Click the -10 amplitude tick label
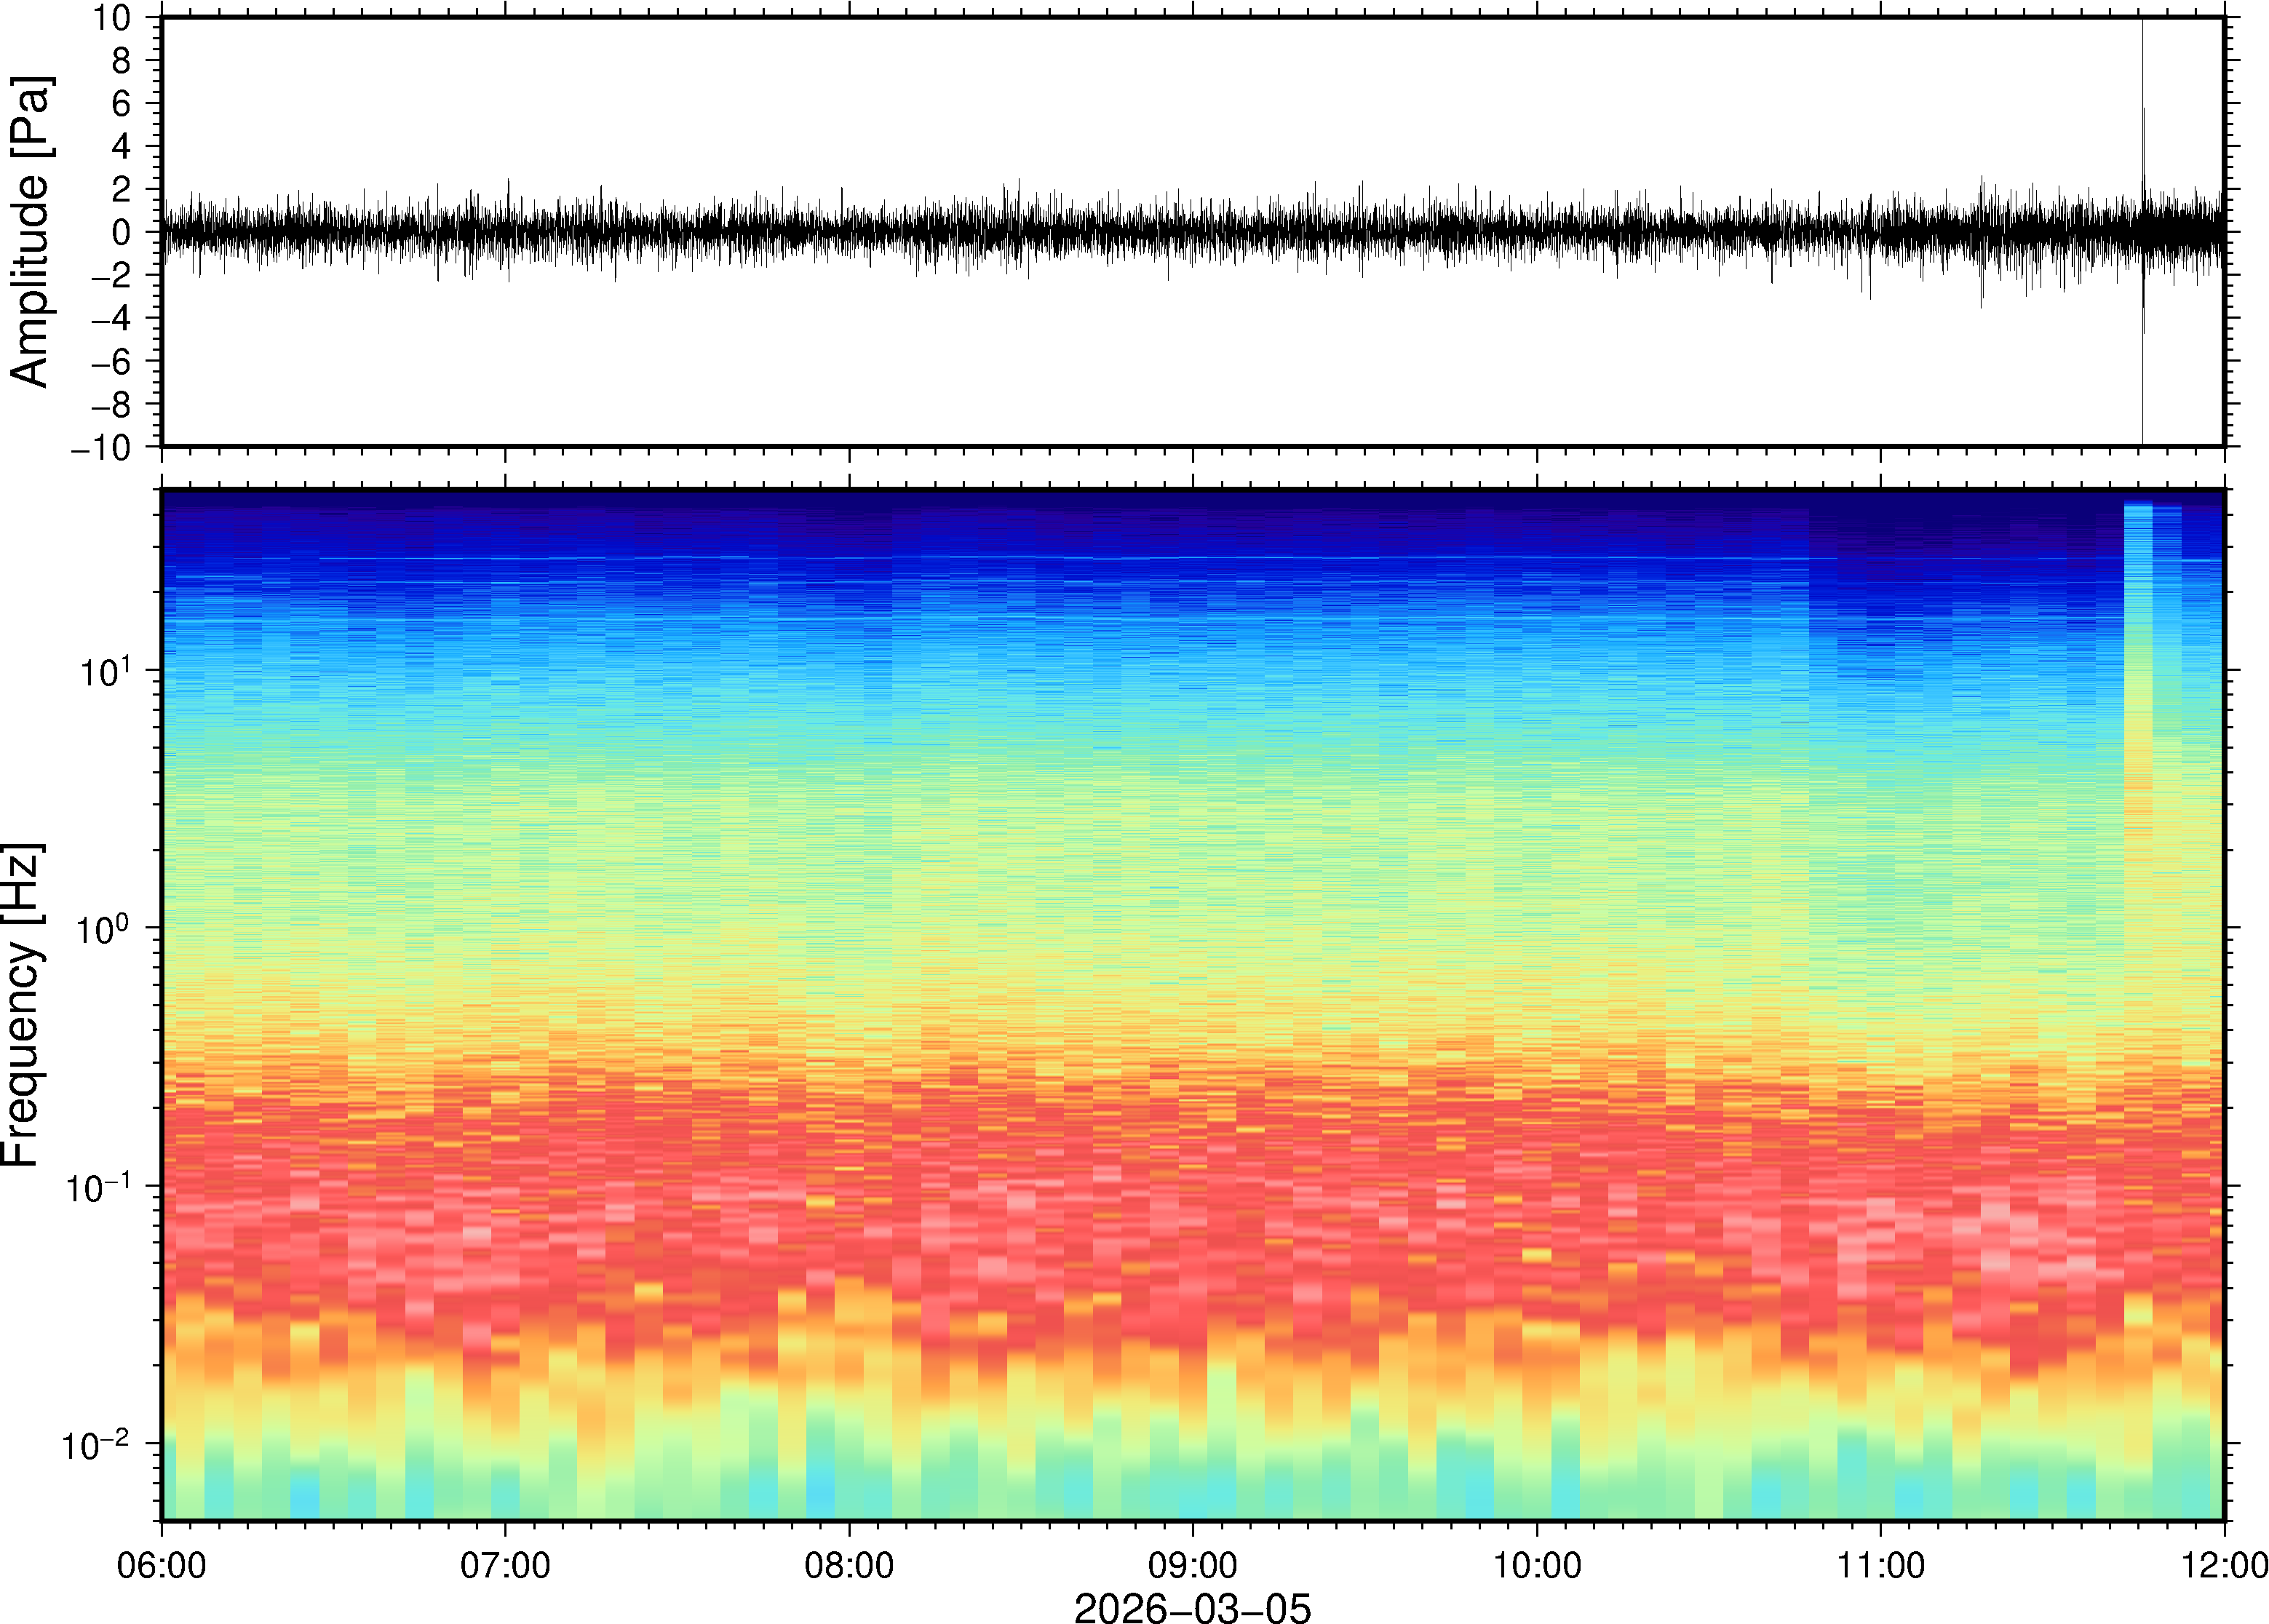The width and height of the screenshot is (2269, 1624). (101, 448)
